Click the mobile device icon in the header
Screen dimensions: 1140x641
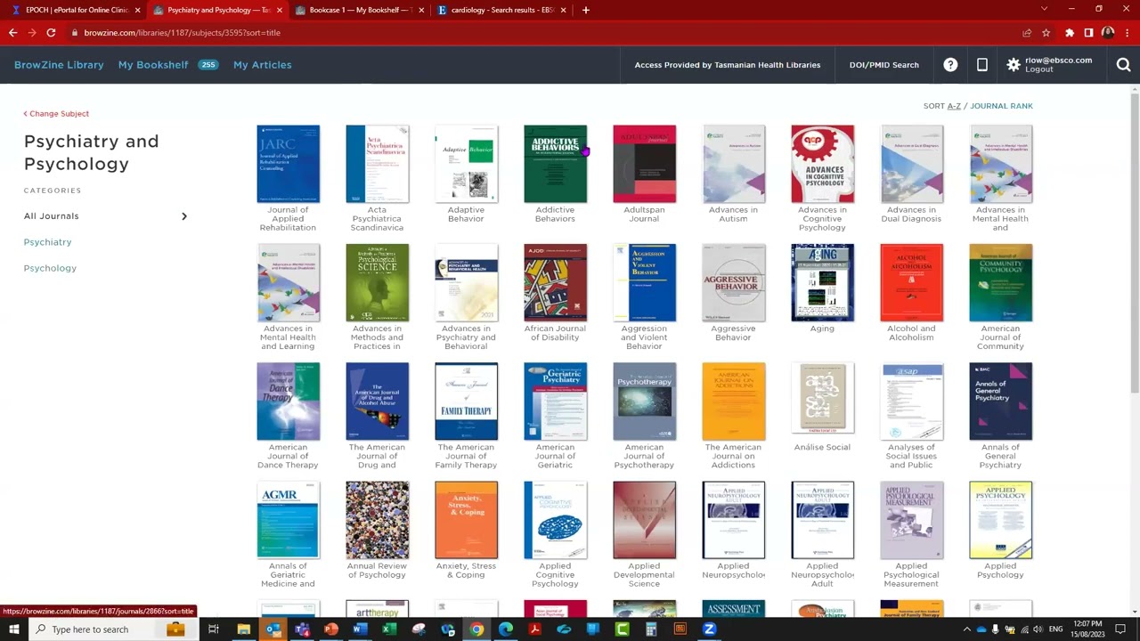(981, 65)
